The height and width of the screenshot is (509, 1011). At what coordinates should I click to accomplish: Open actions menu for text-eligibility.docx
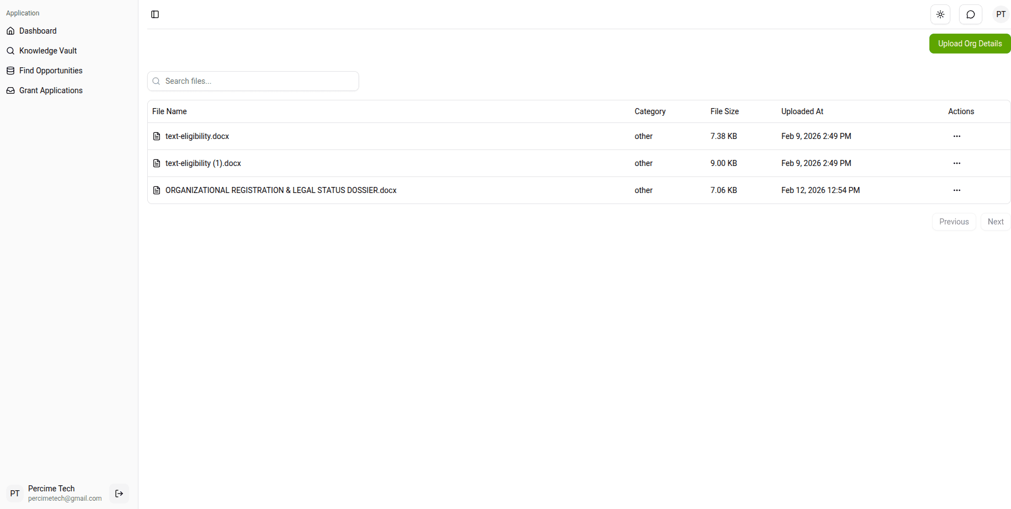click(x=956, y=136)
